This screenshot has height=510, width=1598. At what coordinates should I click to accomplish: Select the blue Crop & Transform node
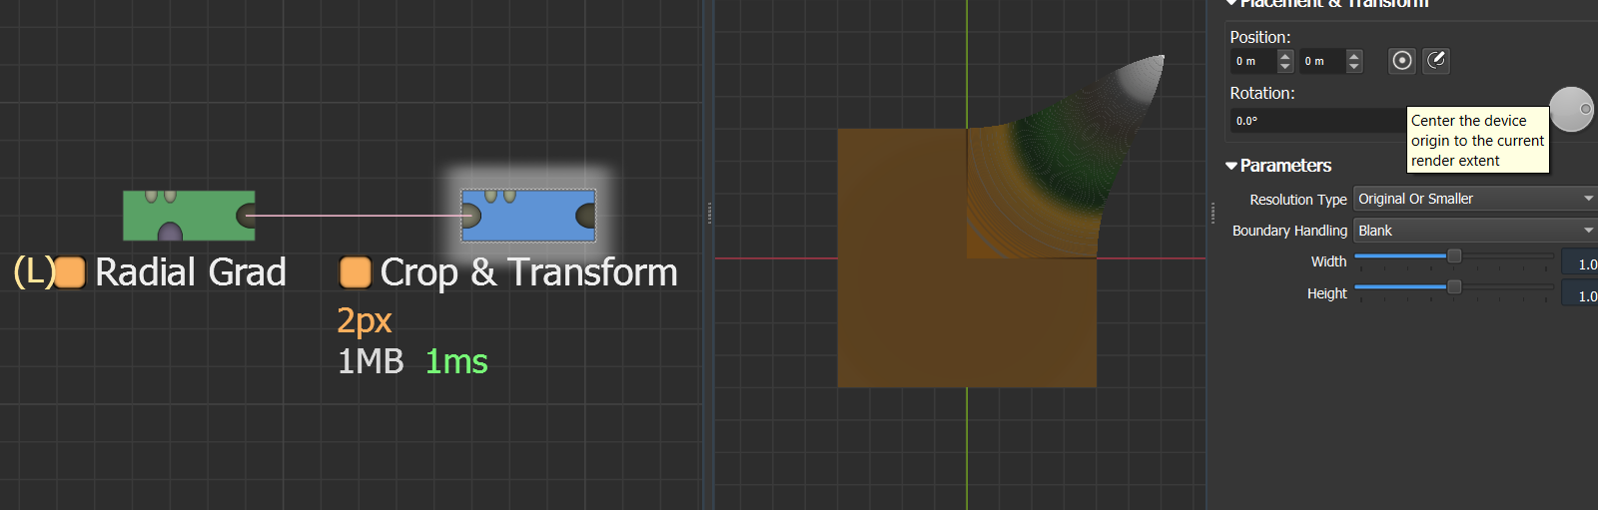pos(529,215)
